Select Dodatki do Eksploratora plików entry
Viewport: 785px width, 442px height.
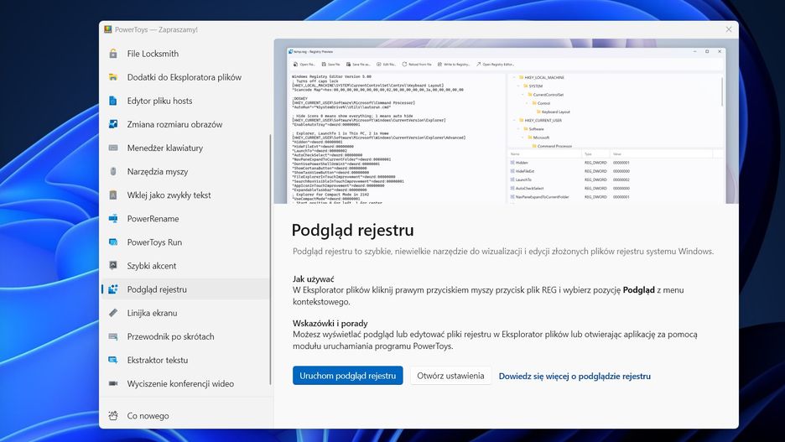coord(185,77)
